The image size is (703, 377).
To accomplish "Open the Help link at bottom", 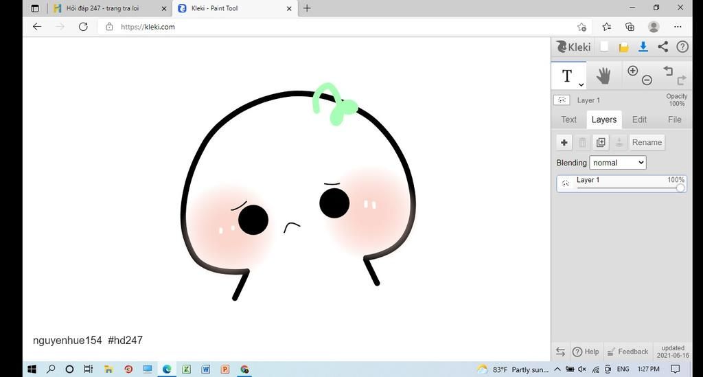I will tap(586, 352).
